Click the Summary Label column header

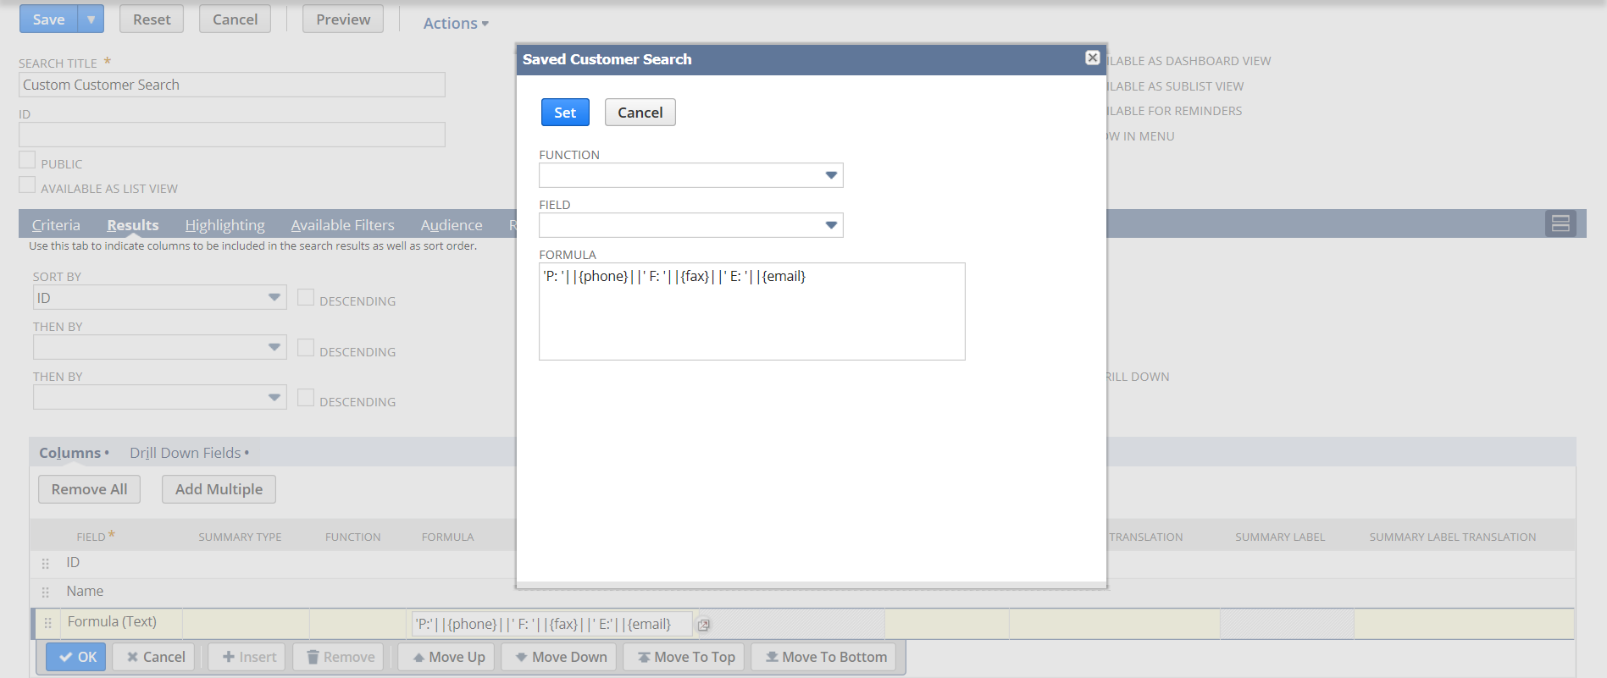1279,537
